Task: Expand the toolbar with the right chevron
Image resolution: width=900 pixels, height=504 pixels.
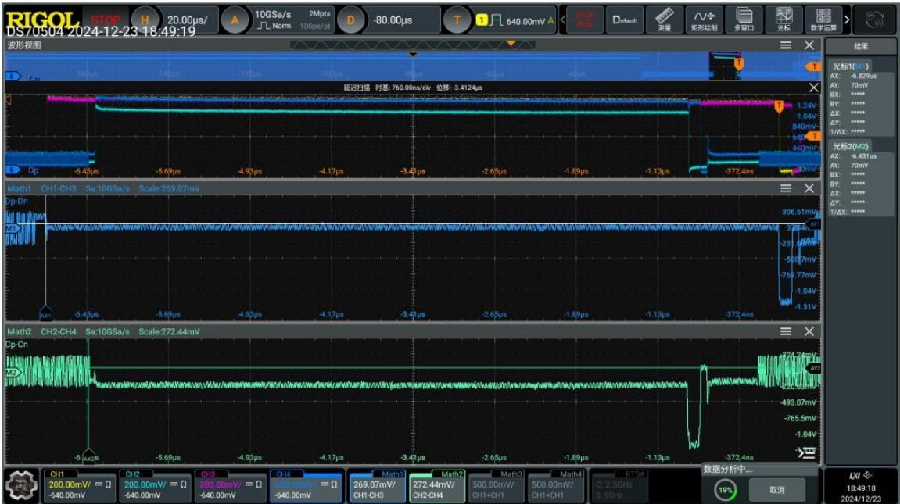Action: pyautogui.click(x=847, y=20)
